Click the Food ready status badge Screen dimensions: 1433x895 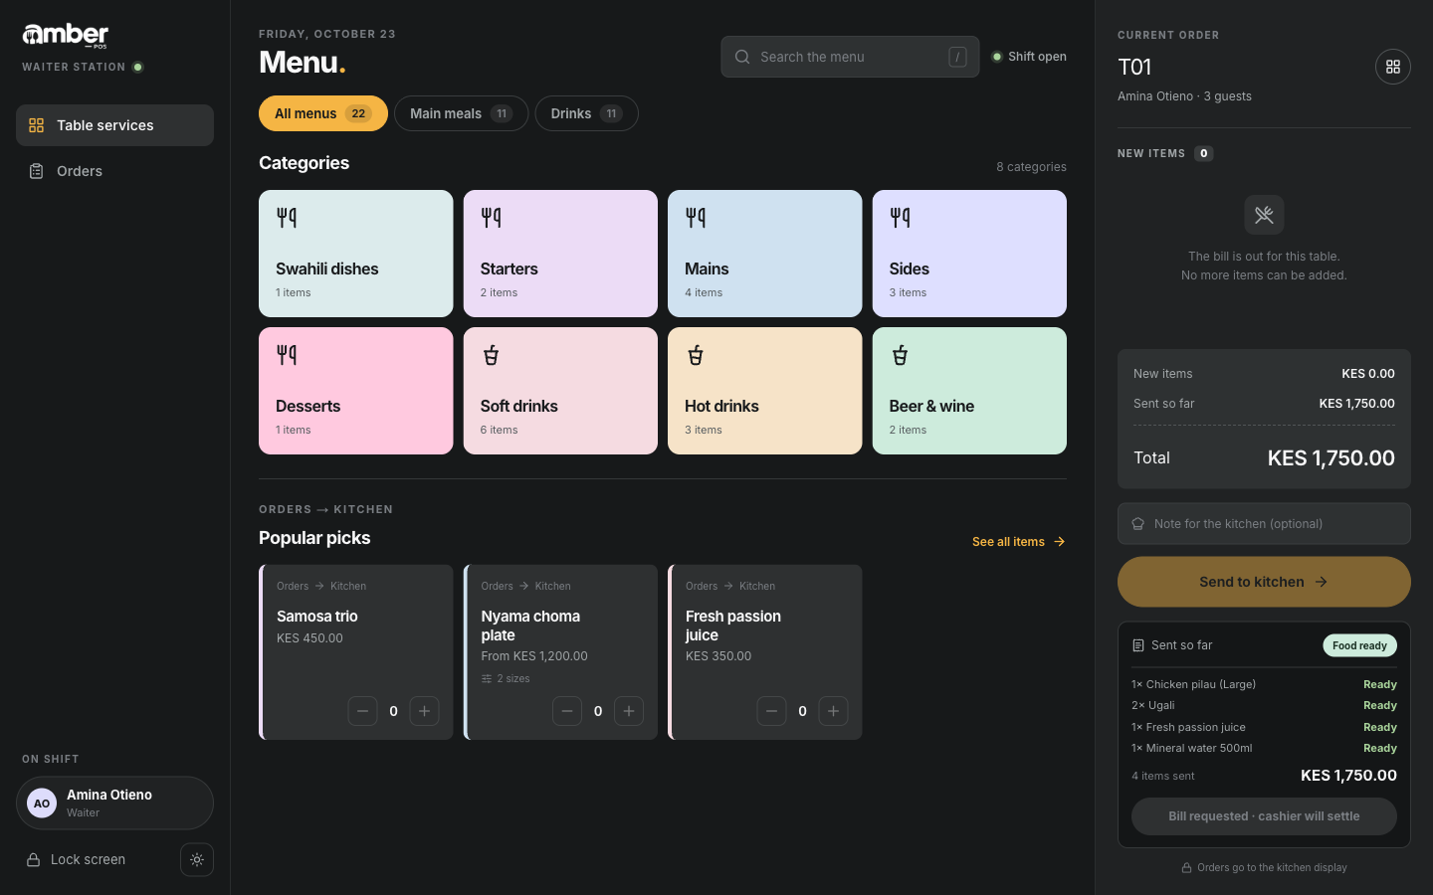pyautogui.click(x=1359, y=645)
